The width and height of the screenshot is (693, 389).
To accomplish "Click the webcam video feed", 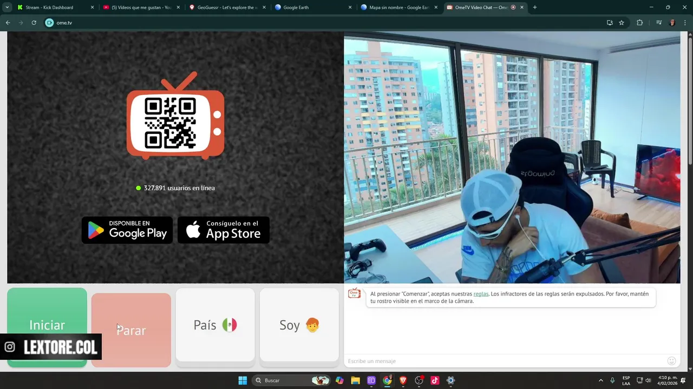I will 512,157.
